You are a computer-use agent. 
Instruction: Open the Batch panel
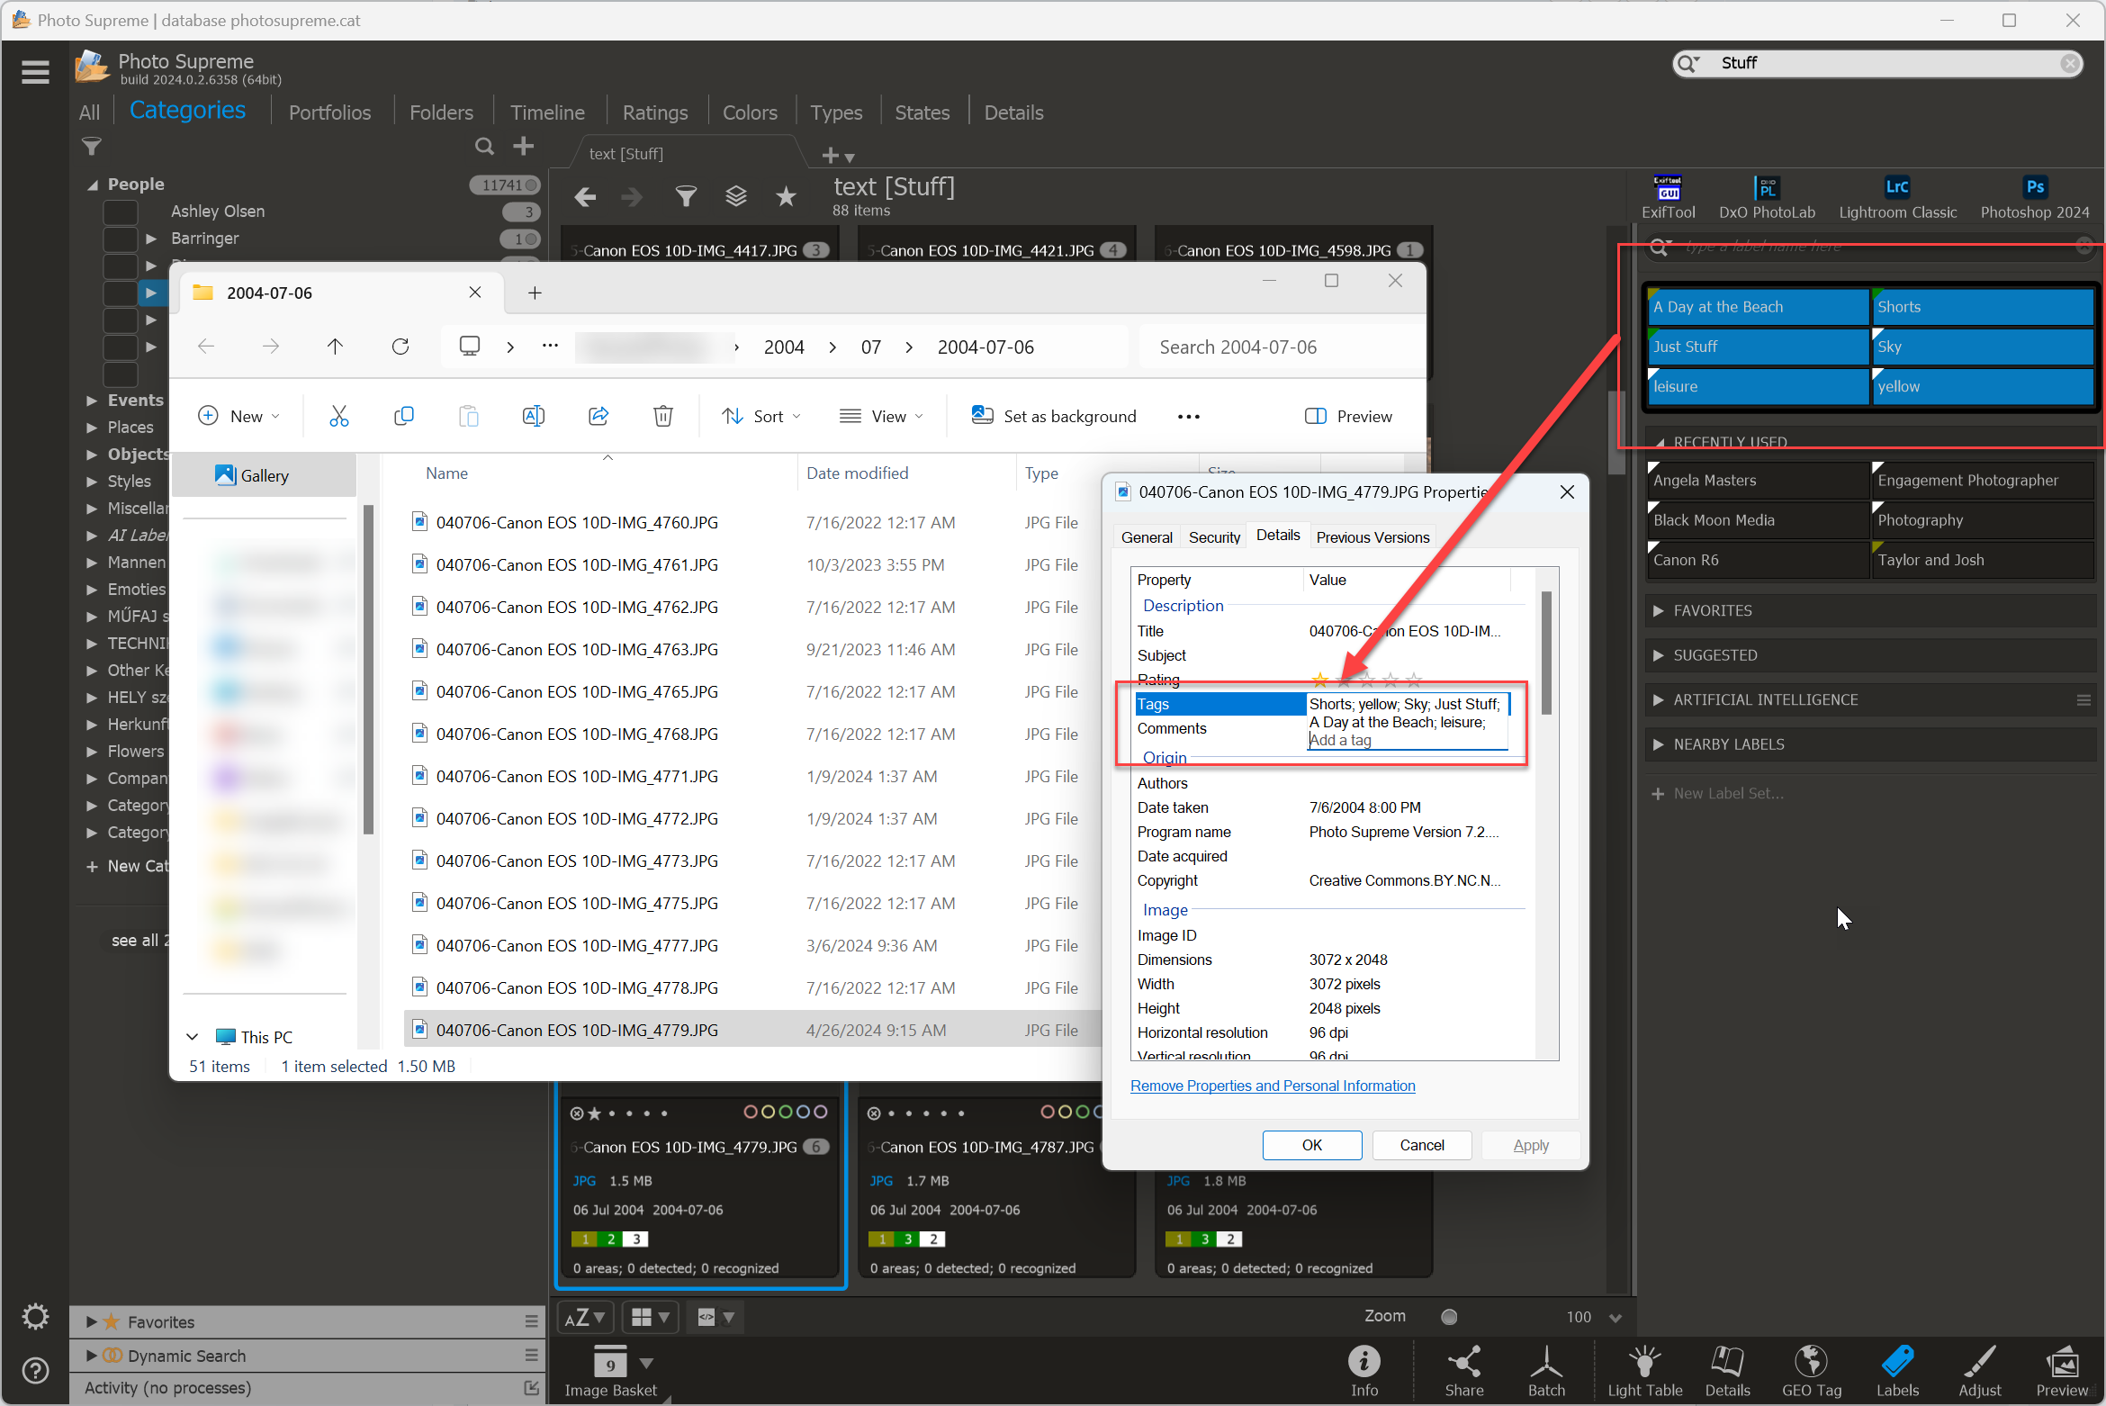tap(1546, 1371)
